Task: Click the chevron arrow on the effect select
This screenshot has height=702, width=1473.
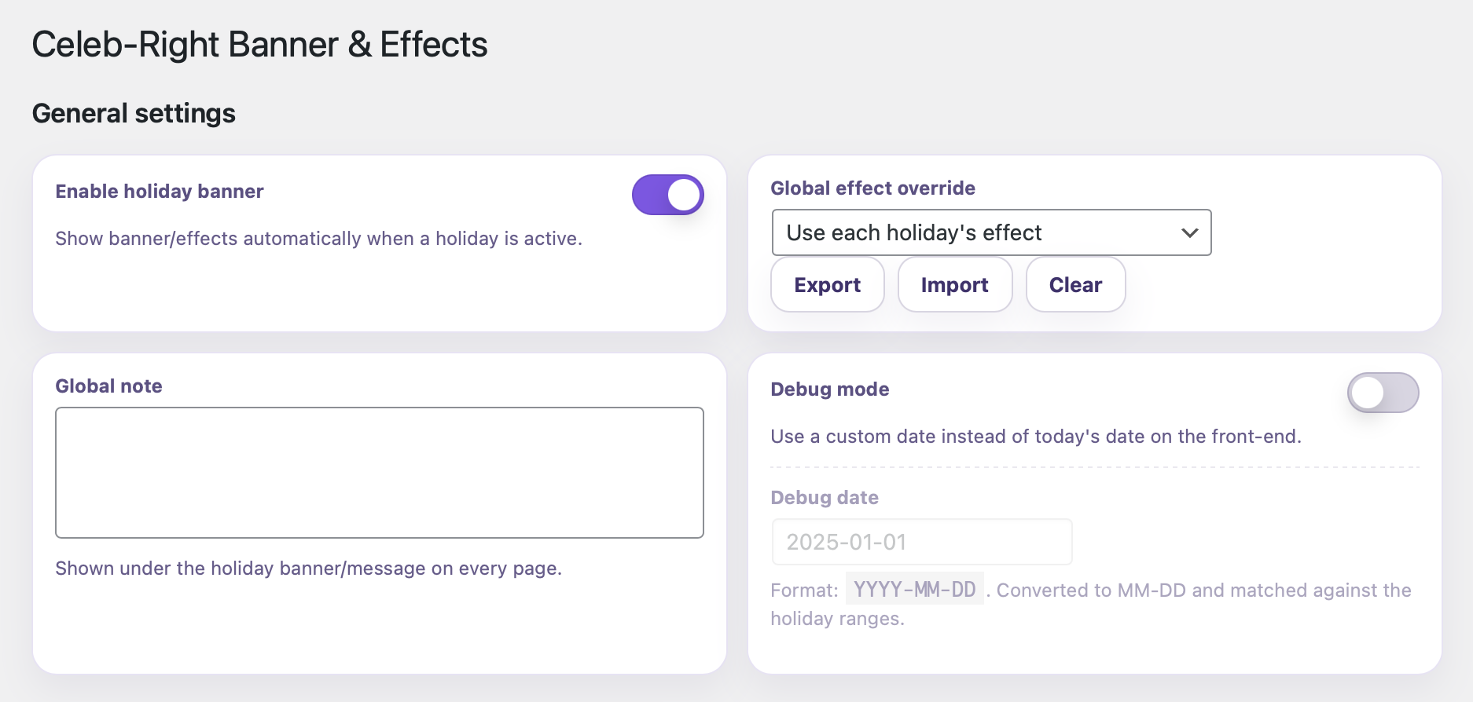Action: [1189, 232]
